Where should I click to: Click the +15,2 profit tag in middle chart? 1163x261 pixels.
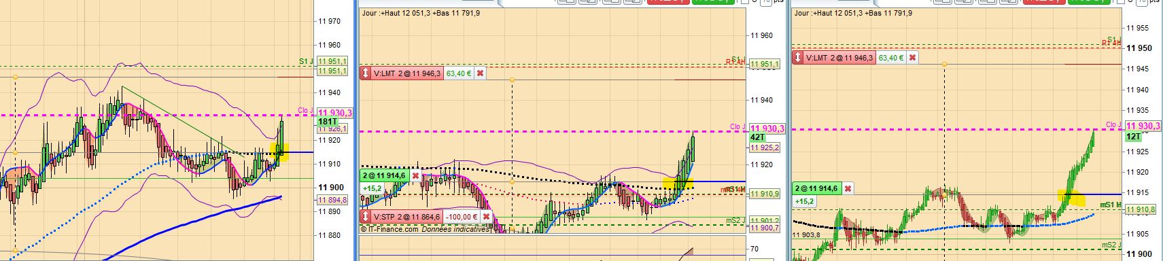pyautogui.click(x=372, y=189)
